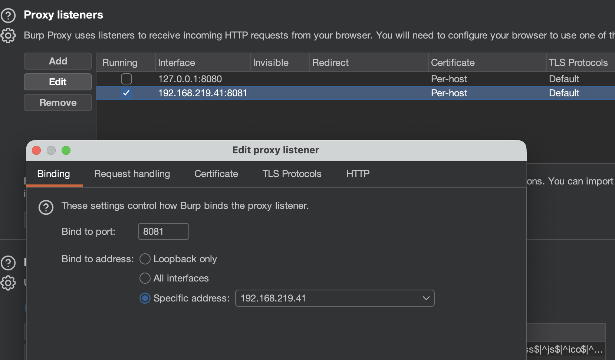Click the Bind to port field
Viewport: 615px width, 360px height.
click(164, 231)
